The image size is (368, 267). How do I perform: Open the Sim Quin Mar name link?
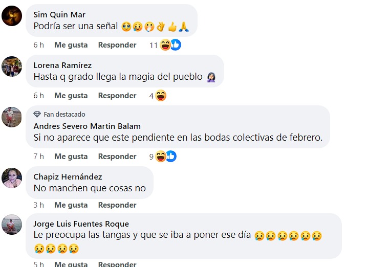click(59, 14)
